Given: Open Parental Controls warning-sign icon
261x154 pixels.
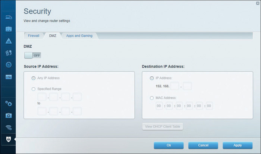Looking at the screenshot, I should coord(9,41).
